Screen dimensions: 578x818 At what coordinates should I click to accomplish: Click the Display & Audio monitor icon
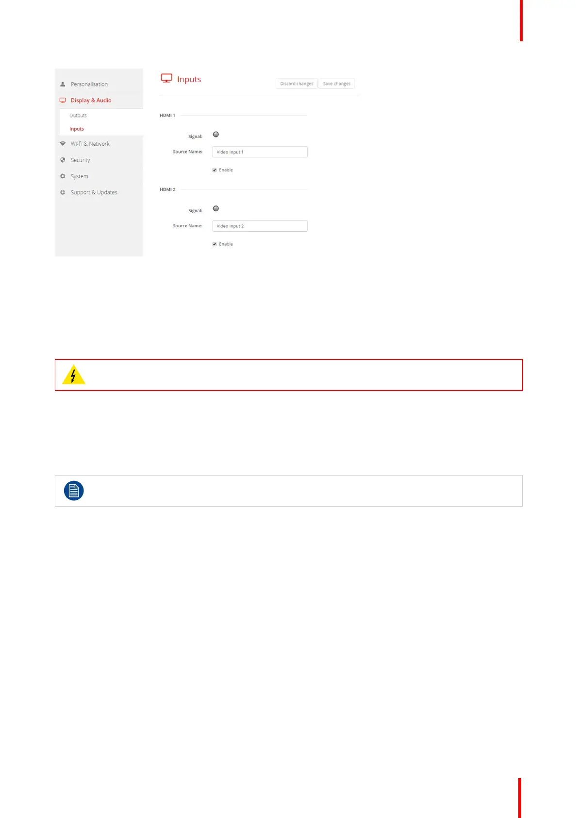click(63, 101)
